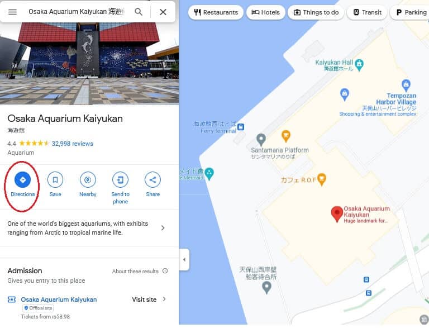
Task: Click the Kaiyukan Hall map marker
Action: pyautogui.click(x=359, y=65)
